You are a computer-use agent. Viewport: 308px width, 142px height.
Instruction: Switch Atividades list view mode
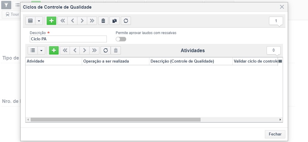click(x=33, y=50)
